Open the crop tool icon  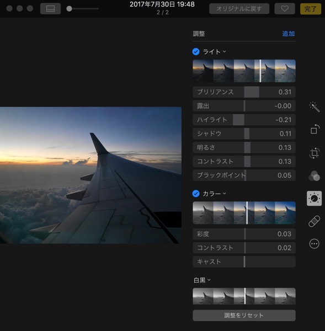(314, 153)
